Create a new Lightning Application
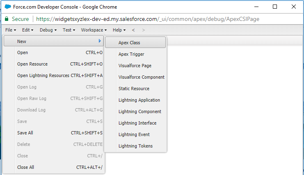The width and height of the screenshot is (304, 175). point(135,100)
